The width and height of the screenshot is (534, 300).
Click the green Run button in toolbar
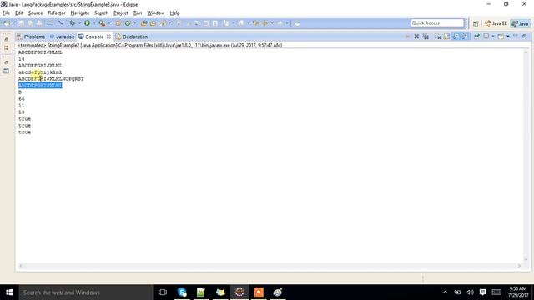[x=87, y=23]
